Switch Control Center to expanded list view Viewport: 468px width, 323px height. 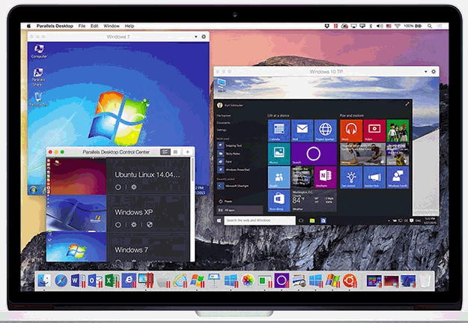tap(165, 152)
